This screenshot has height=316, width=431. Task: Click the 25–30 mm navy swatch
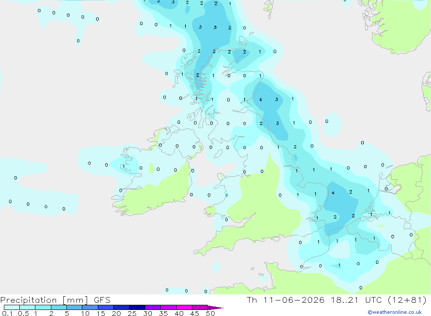pos(137,307)
